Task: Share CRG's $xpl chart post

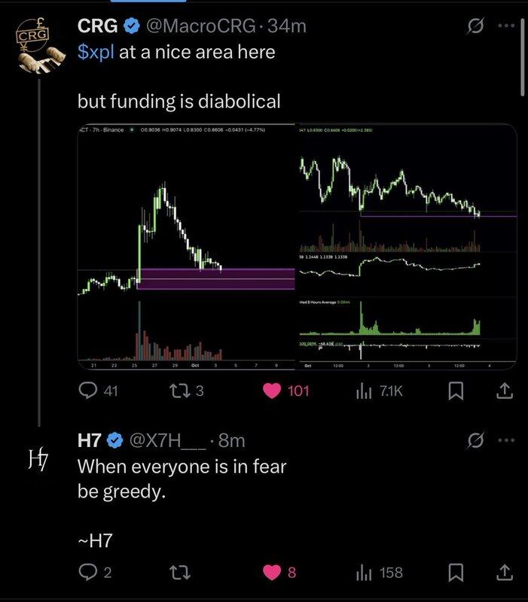Action: (504, 391)
